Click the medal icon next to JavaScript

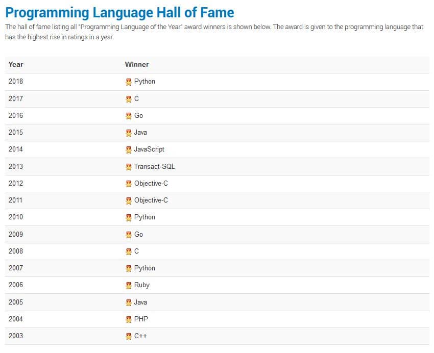coord(129,149)
